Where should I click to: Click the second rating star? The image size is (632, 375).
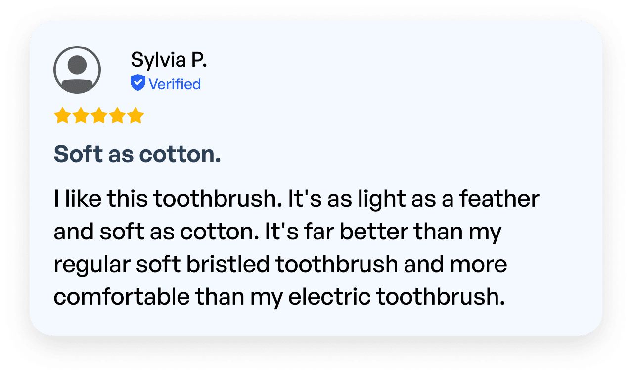[80, 116]
